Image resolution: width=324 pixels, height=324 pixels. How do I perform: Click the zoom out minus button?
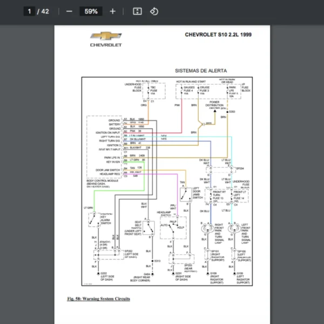tap(69, 11)
